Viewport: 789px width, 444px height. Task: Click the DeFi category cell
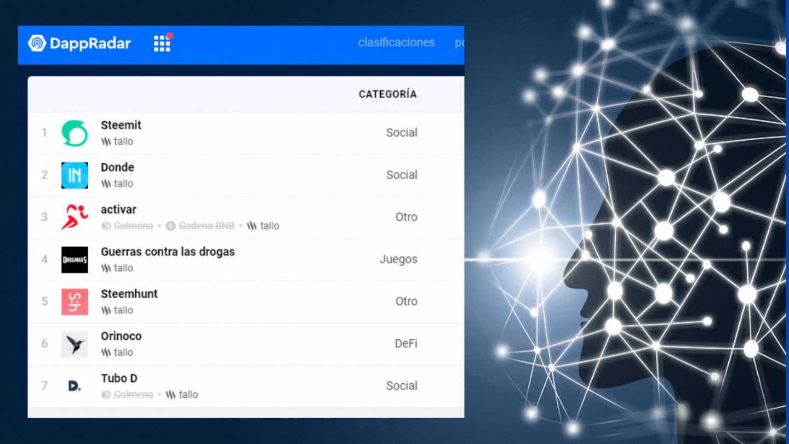click(x=406, y=344)
